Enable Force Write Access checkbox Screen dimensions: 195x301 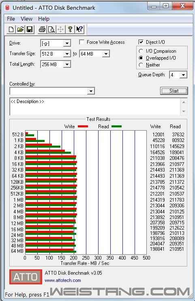click(x=82, y=42)
